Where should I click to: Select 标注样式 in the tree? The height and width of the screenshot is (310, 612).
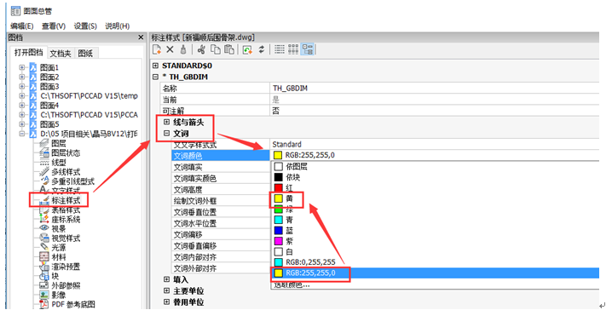(x=66, y=200)
